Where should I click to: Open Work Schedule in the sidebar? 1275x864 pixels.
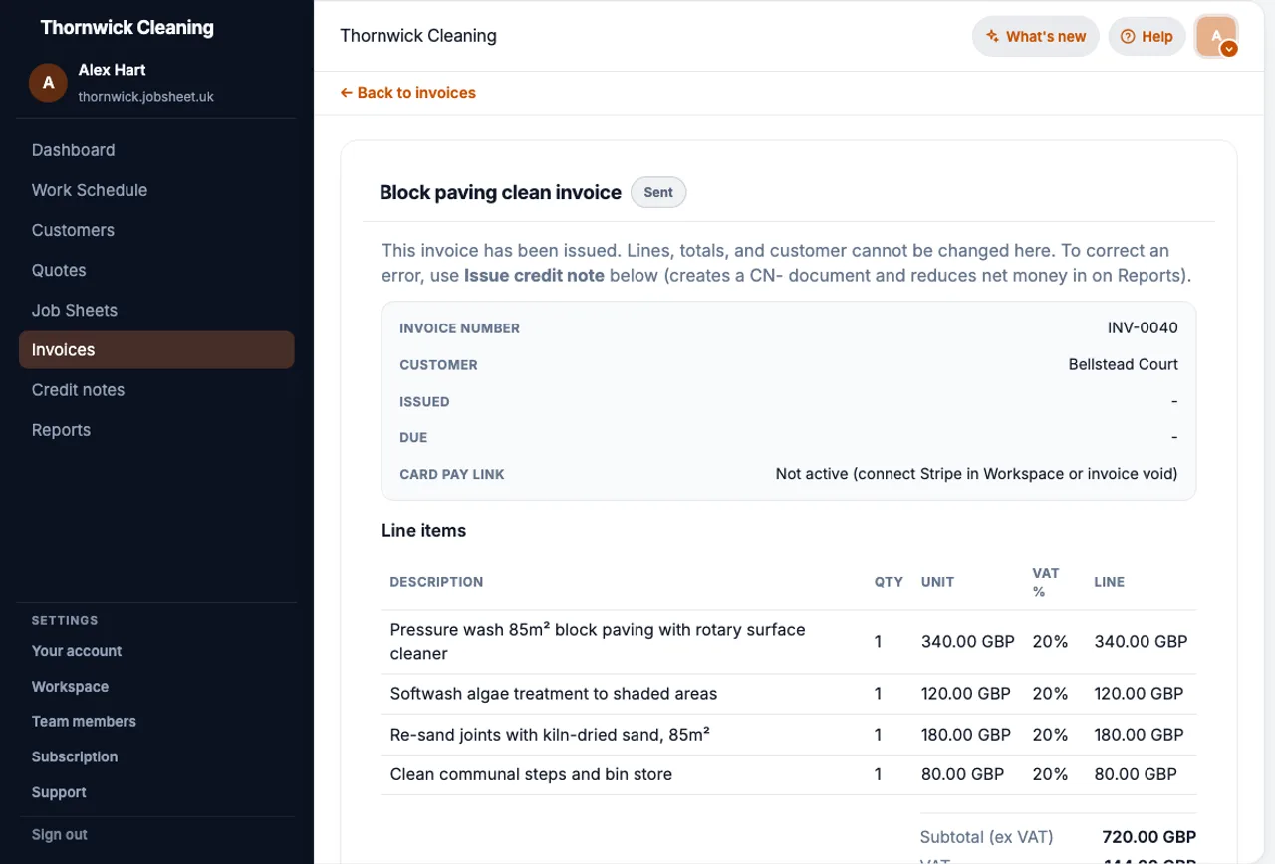click(90, 190)
